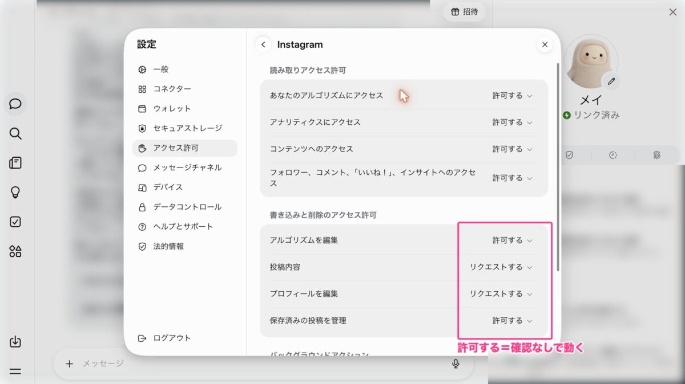Screen dimensions: 685x384
Task: Click the 招待 invite button
Action: click(464, 11)
